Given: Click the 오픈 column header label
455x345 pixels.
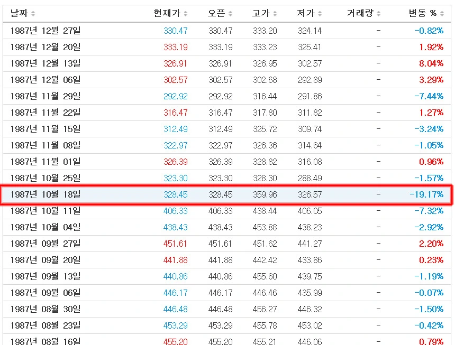Looking at the screenshot, I should [x=216, y=13].
